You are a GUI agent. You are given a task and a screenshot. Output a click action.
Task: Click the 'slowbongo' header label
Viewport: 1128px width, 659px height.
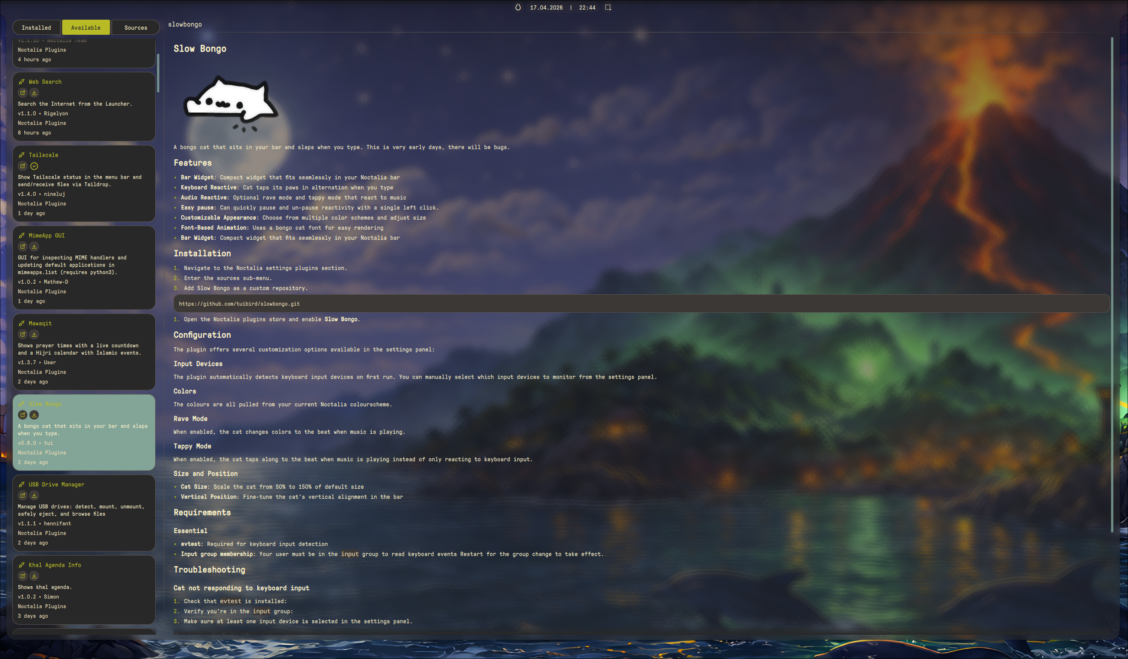(x=185, y=25)
